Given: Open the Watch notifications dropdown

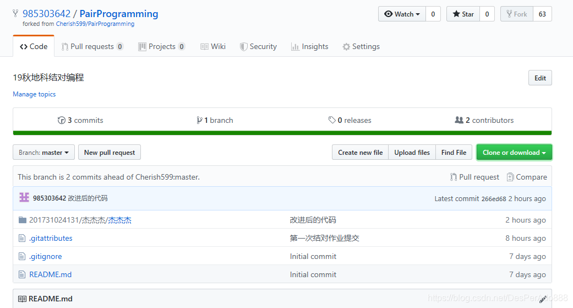Looking at the screenshot, I should [402, 14].
